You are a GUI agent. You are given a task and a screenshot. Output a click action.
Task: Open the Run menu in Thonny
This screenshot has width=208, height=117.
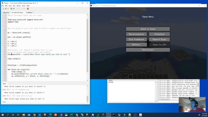pos(14,6)
